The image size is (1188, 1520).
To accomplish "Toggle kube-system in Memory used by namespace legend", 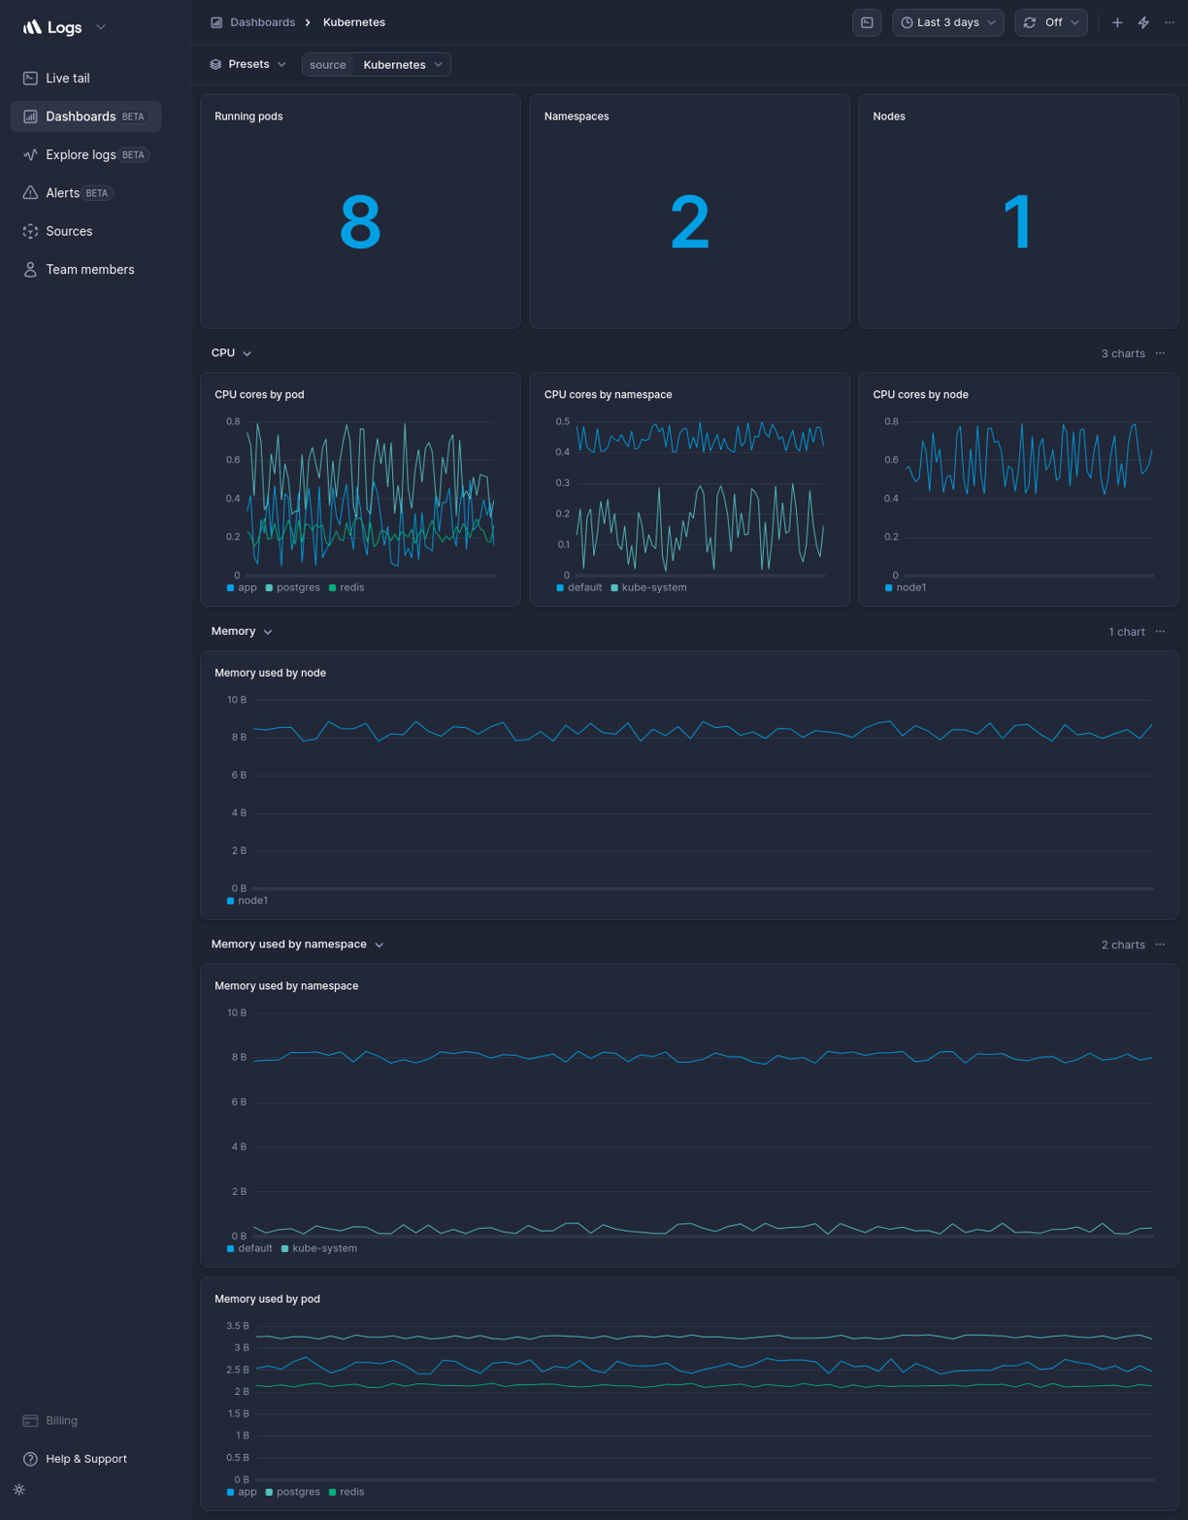I will click(319, 1248).
